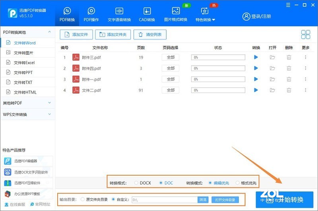The image size is (318, 211).
Task: Select DOCX conversion format
Action: pos(143,183)
